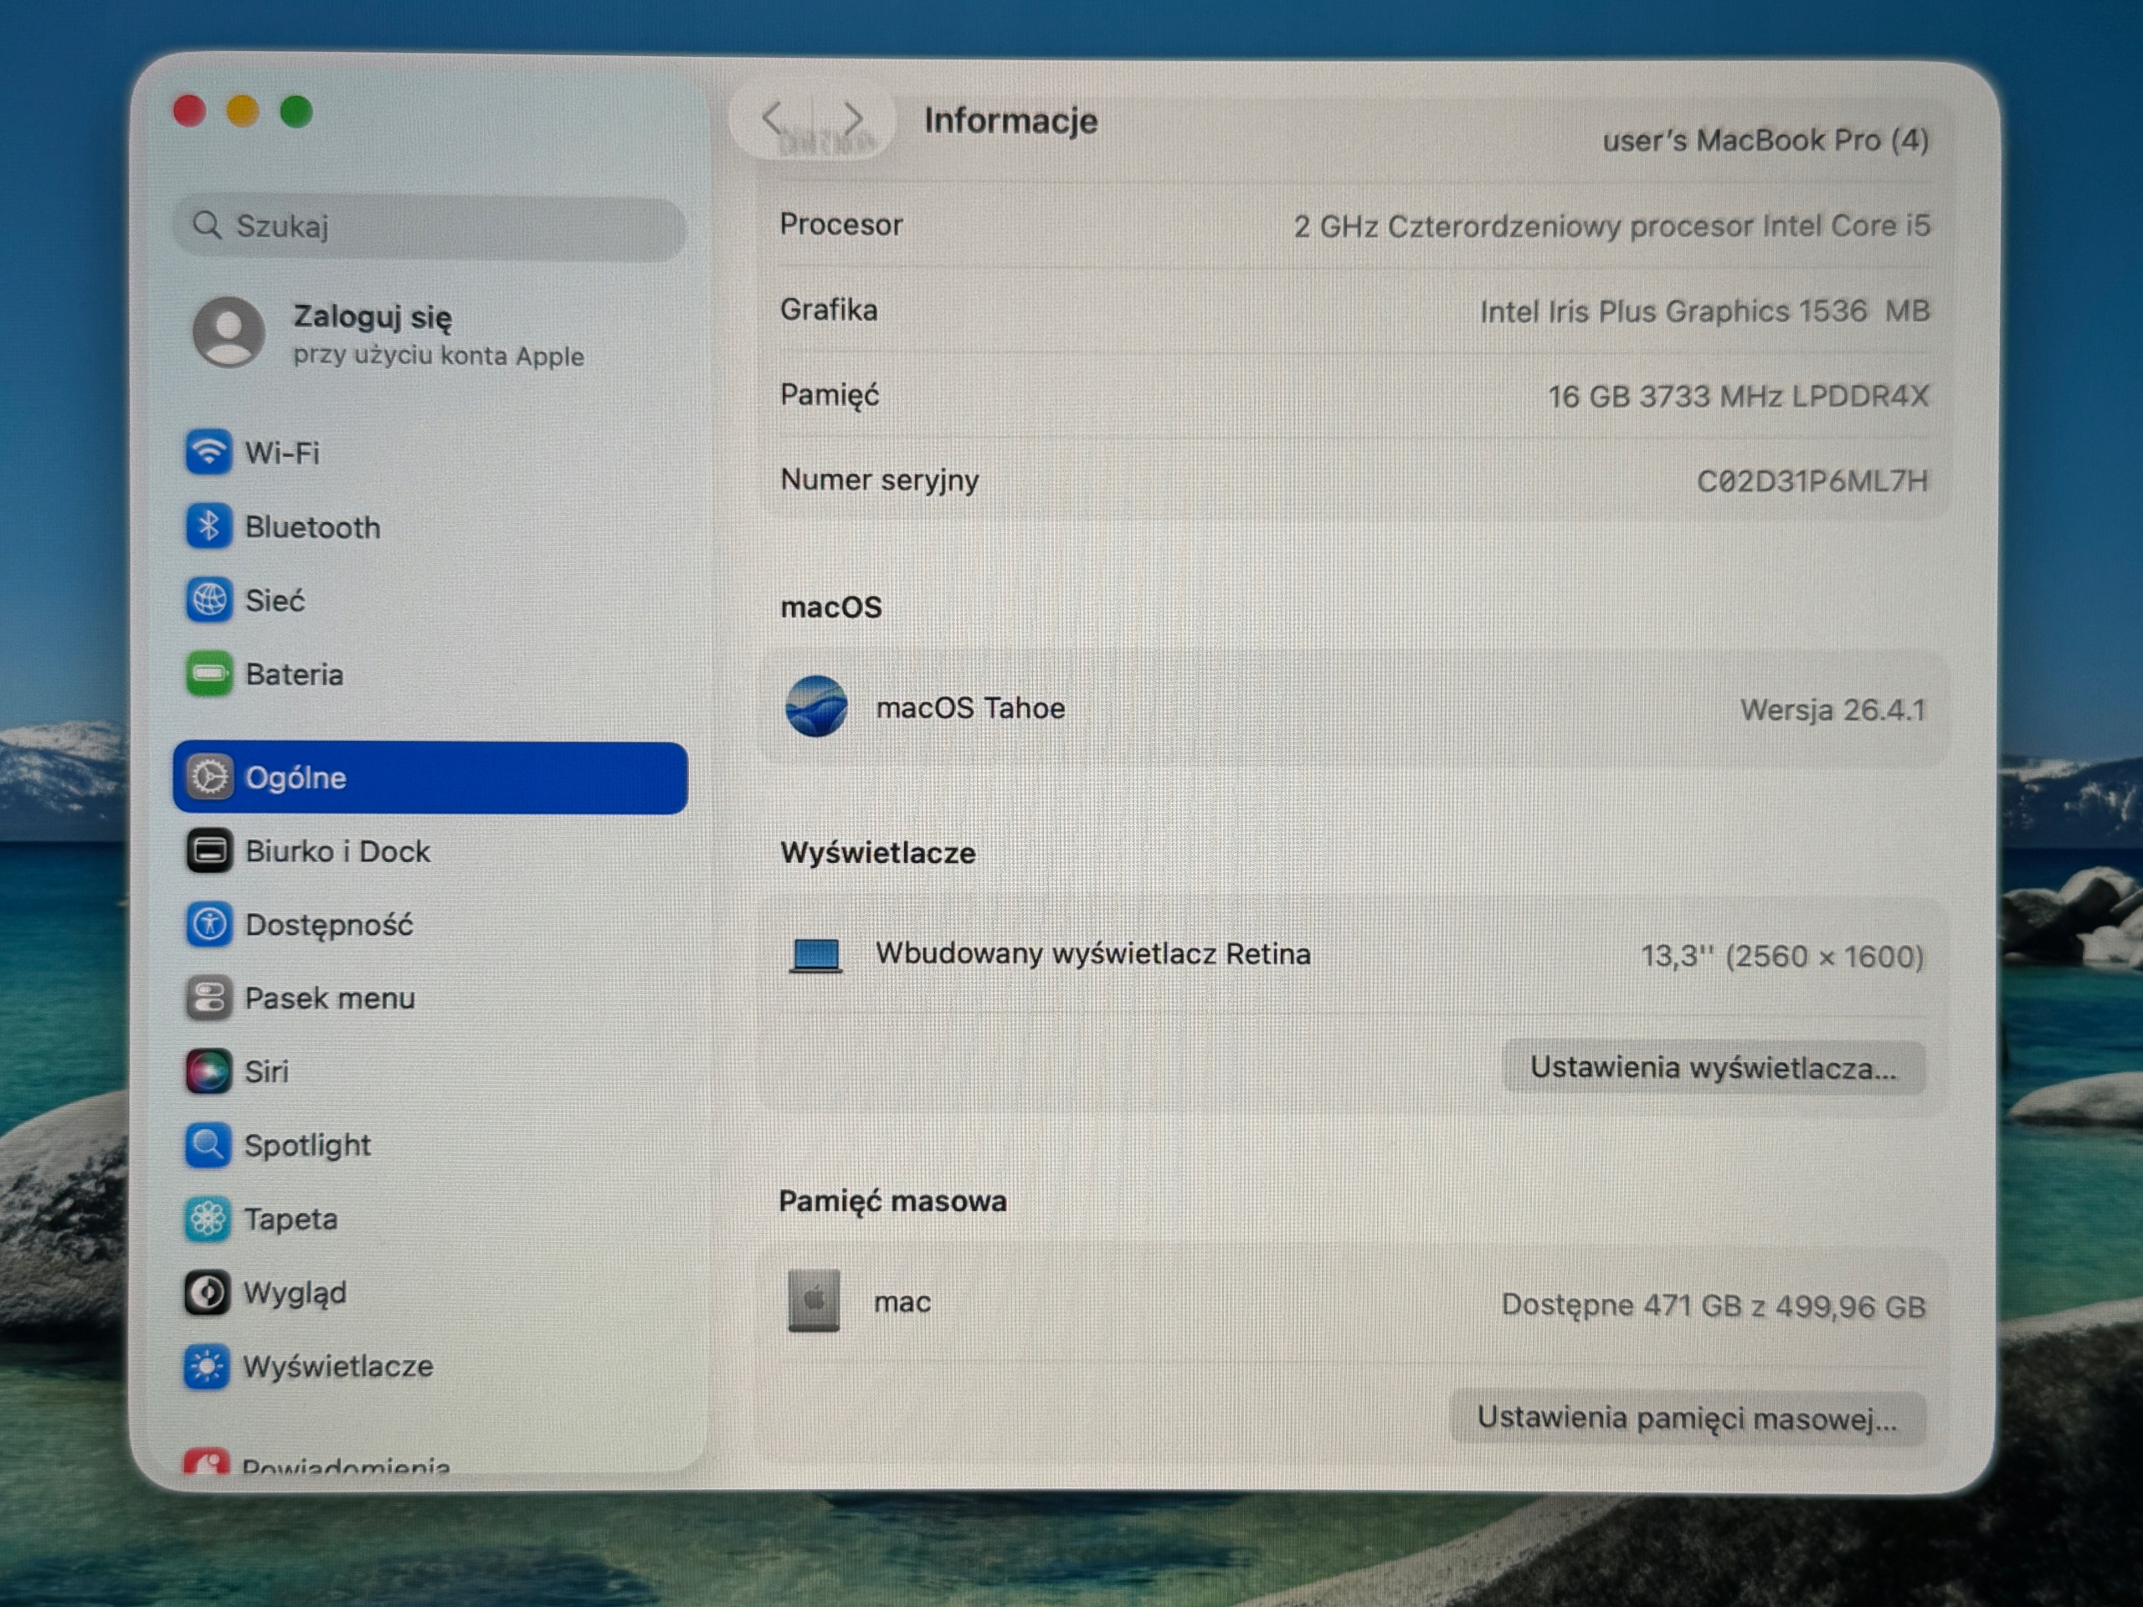Go back with the left chevron
The width and height of the screenshot is (2143, 1607).
pyautogui.click(x=772, y=119)
